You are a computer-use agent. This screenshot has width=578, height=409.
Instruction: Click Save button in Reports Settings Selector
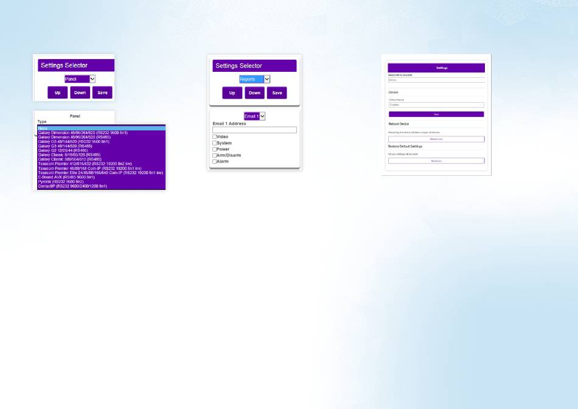(277, 93)
